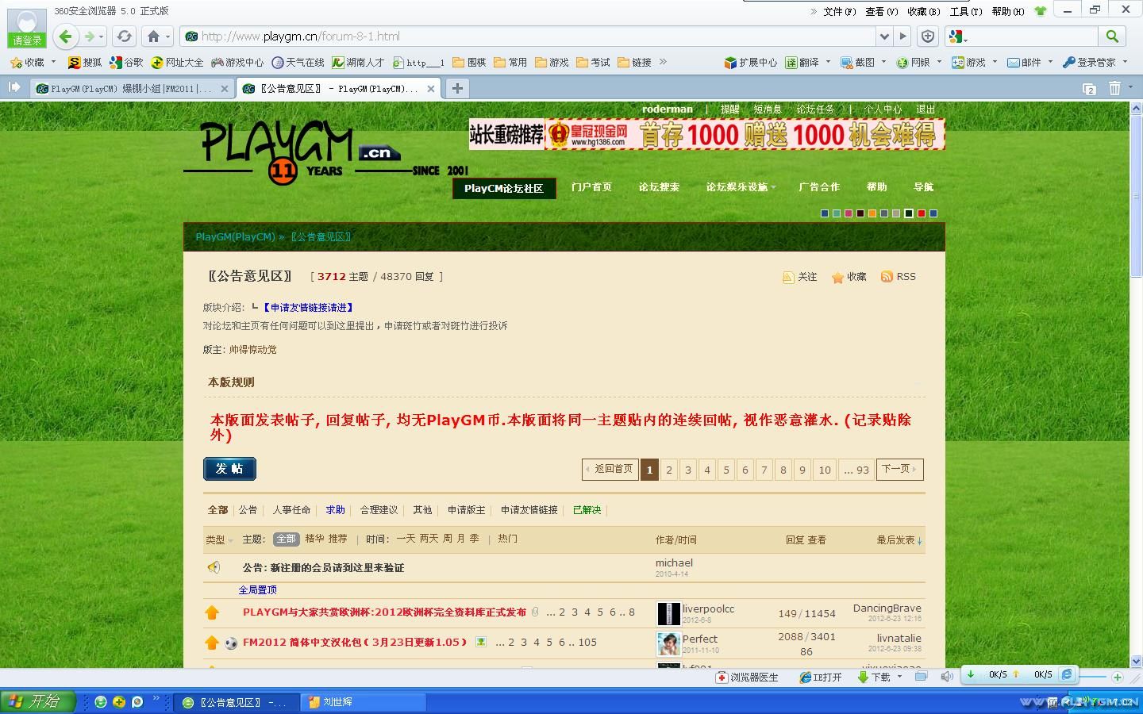Image resolution: width=1143 pixels, height=714 pixels.
Task: Toggle the sidebar panel icon left of tabs
Action: [14, 88]
